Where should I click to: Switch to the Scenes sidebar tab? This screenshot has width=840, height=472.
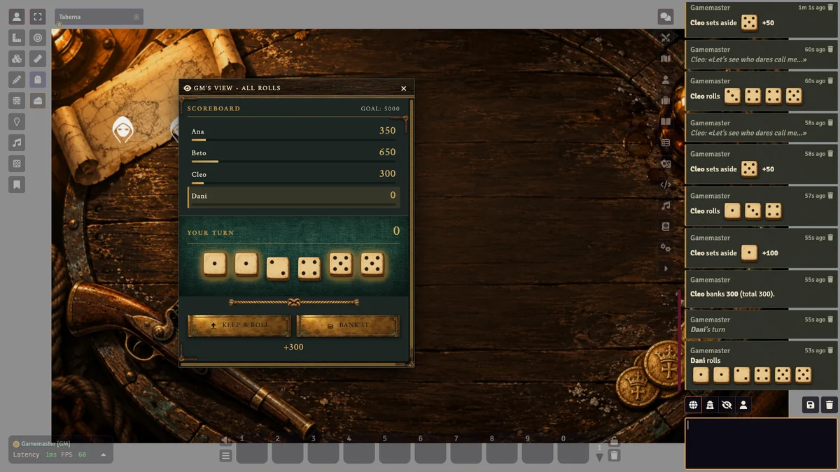tap(666, 59)
